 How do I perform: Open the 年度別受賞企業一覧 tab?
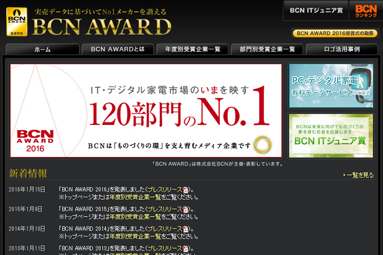(x=192, y=49)
